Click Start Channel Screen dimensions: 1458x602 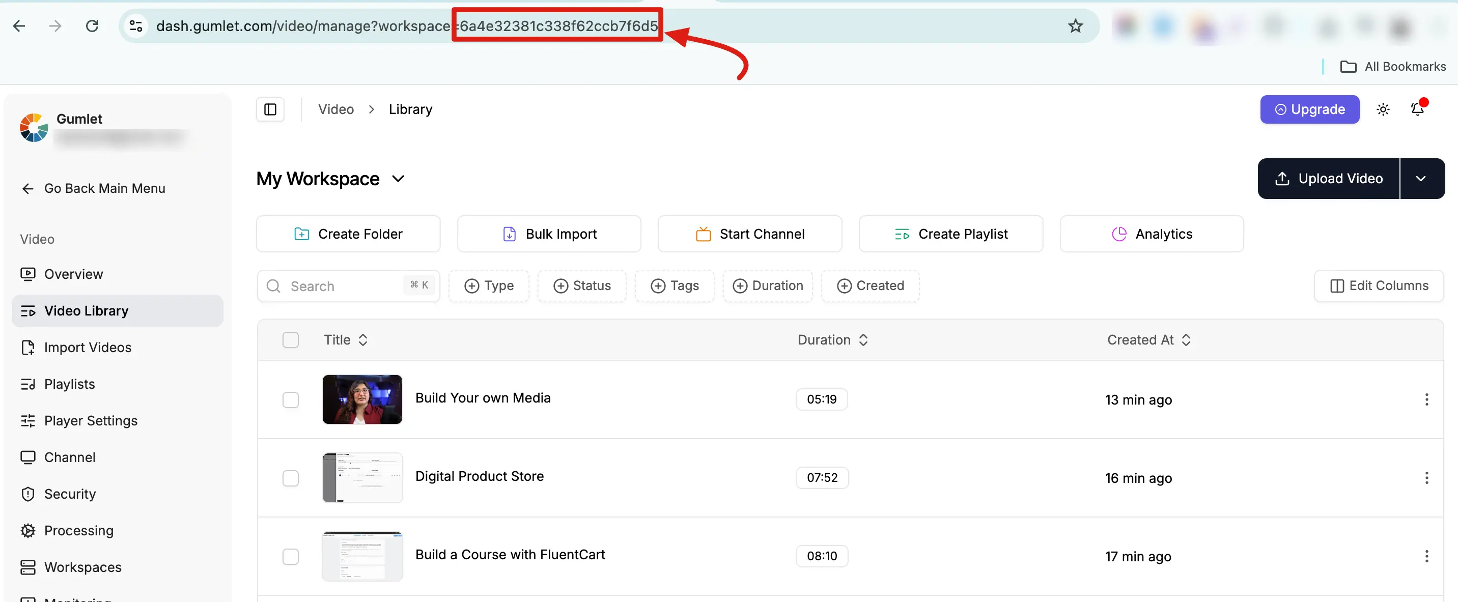point(750,234)
